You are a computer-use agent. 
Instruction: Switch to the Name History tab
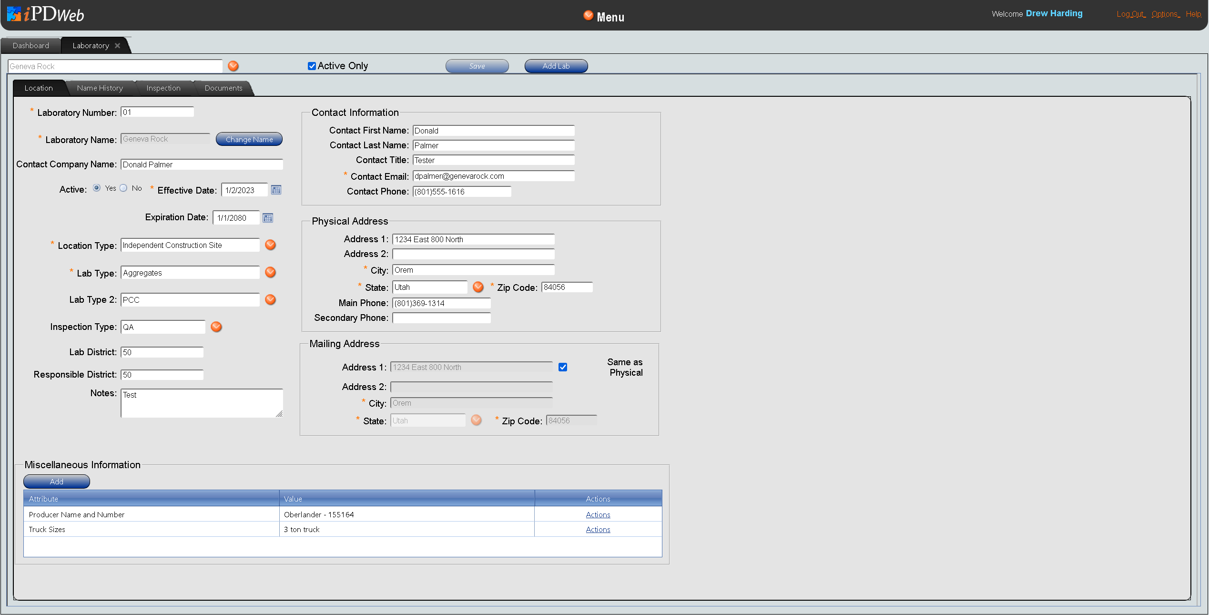coord(100,88)
